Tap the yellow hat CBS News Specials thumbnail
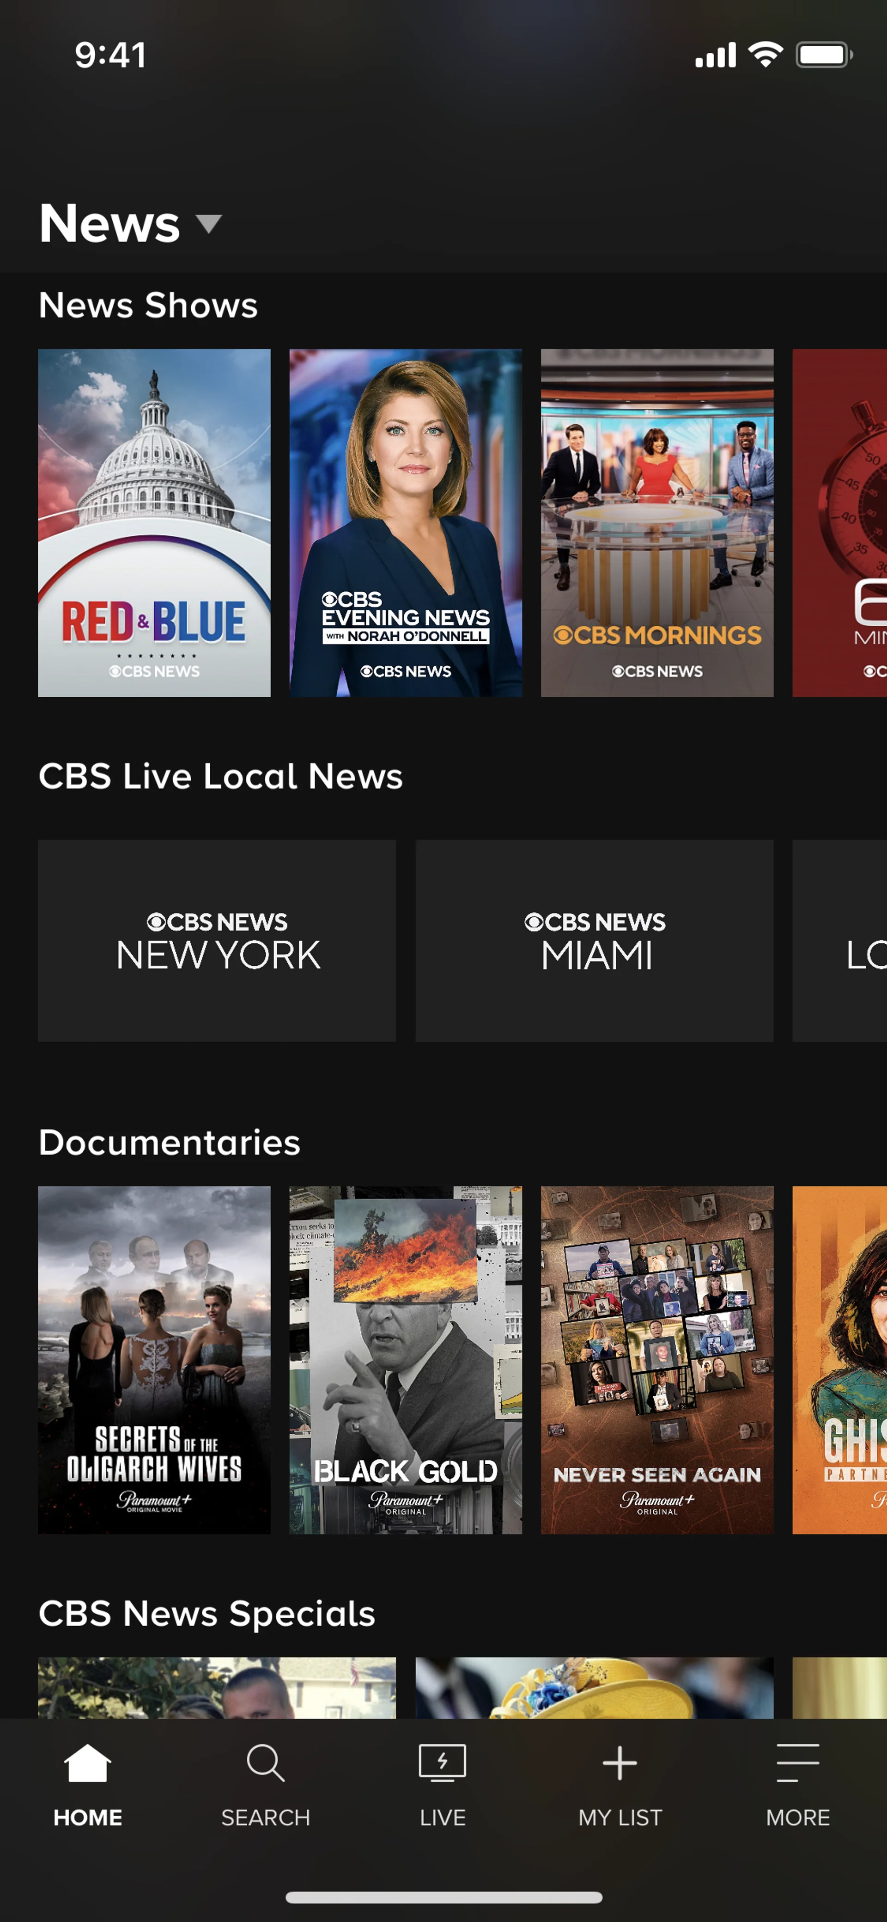 tap(594, 1688)
